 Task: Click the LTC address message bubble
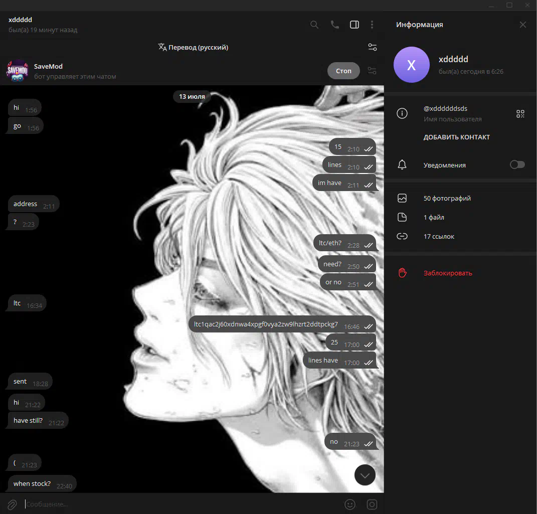click(x=282, y=324)
